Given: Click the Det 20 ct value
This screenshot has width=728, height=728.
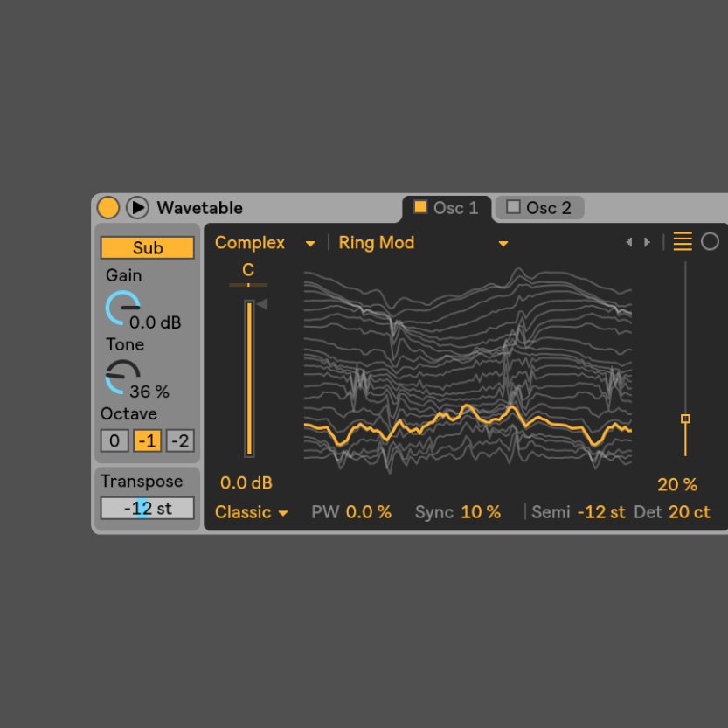Looking at the screenshot, I should pos(689,512).
